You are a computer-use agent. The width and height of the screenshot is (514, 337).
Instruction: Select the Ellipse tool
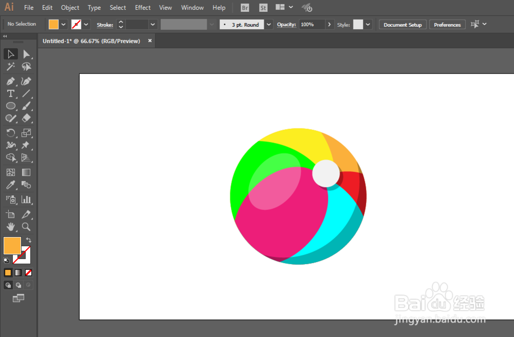(x=10, y=106)
